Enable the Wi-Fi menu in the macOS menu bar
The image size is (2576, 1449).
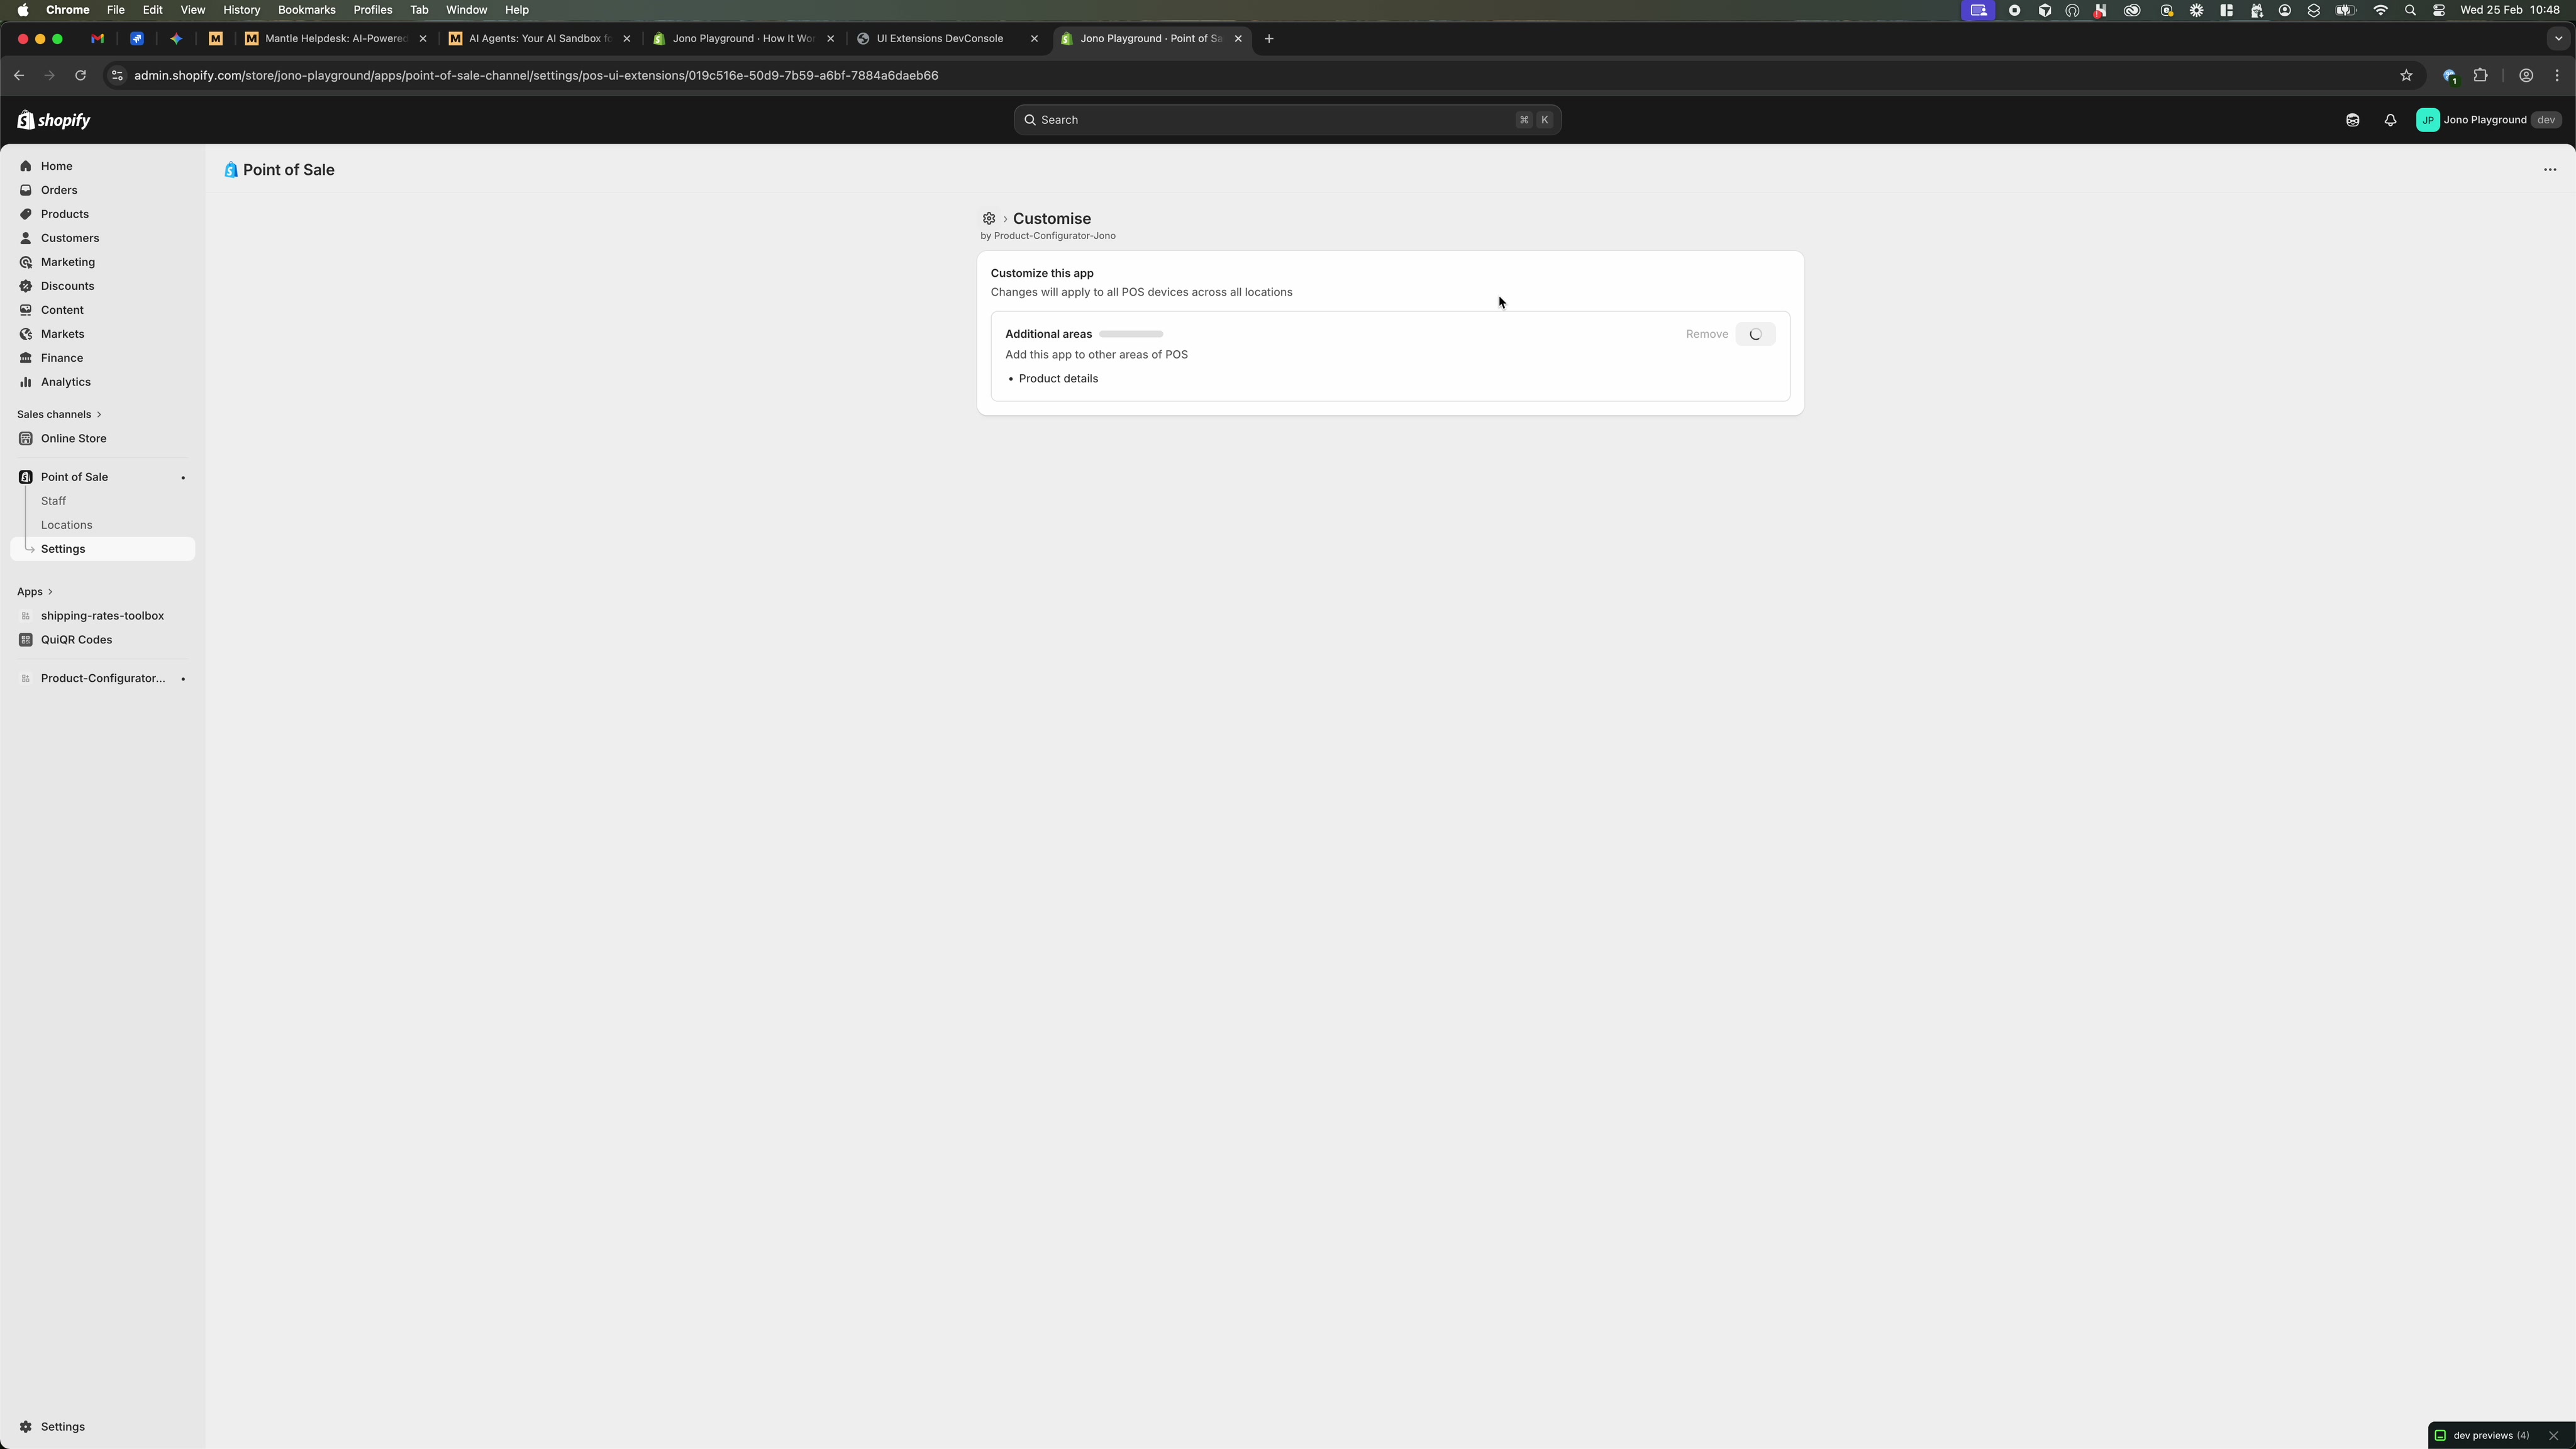2381,10
